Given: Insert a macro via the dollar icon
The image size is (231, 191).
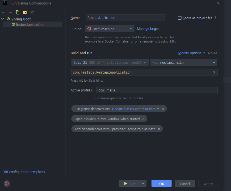Looking at the screenshot, I should 214,72.
